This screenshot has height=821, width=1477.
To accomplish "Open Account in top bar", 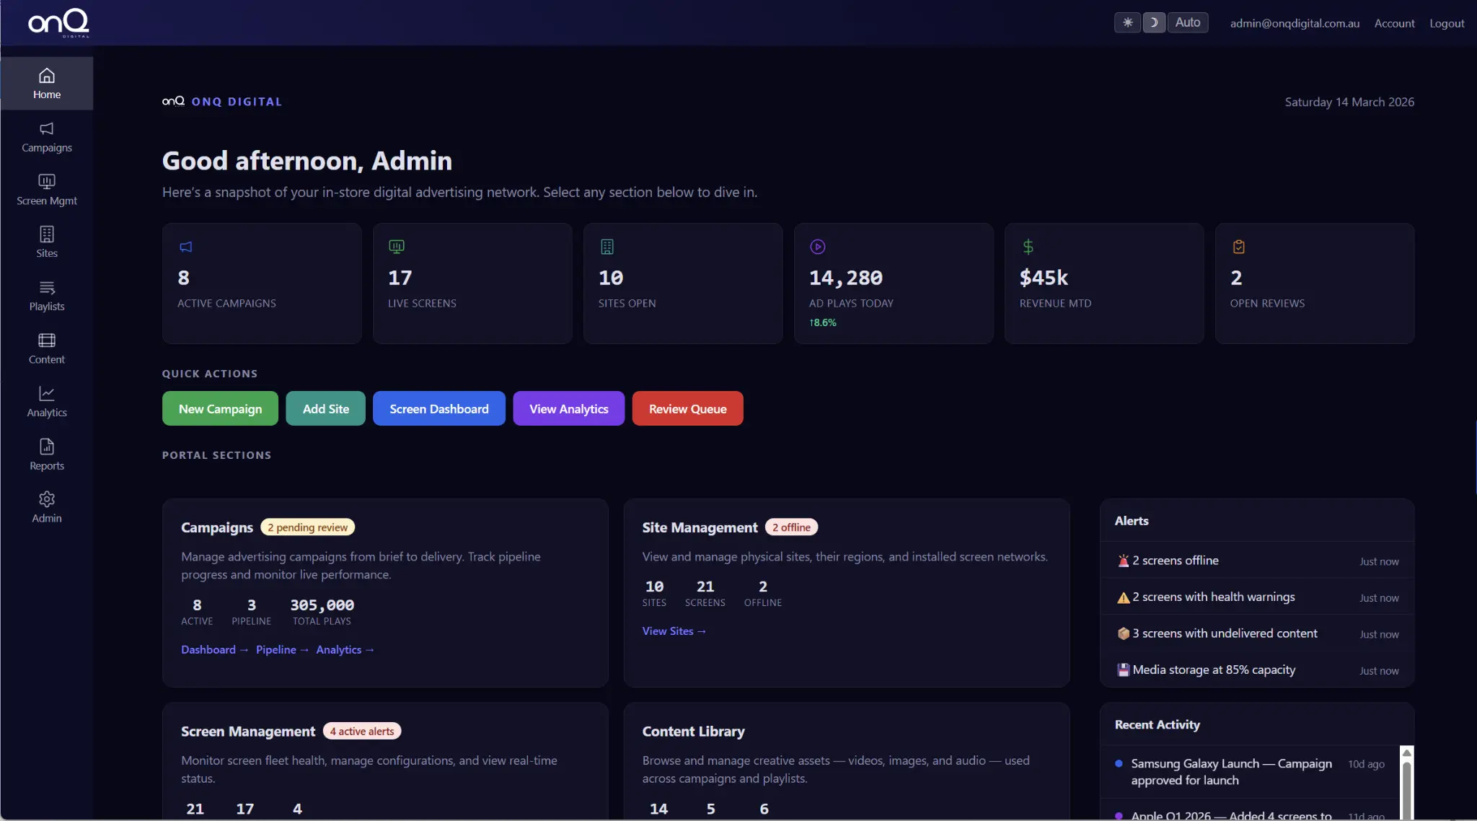I will [1394, 23].
